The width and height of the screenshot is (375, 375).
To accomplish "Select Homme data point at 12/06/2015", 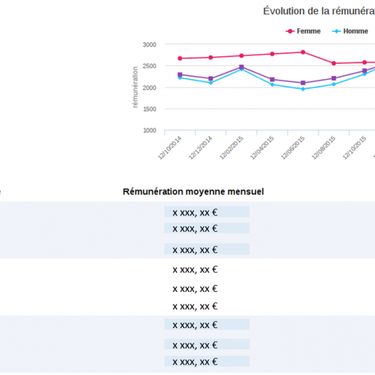I will (303, 89).
